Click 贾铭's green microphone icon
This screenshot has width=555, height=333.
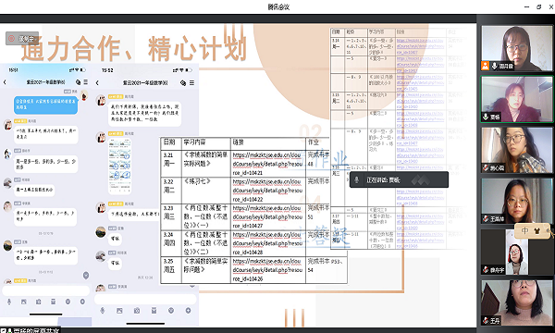tap(486, 117)
